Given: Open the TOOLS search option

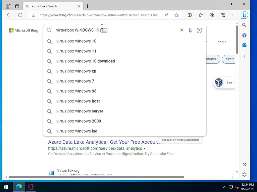Looking at the screenshot, I should (222, 42).
